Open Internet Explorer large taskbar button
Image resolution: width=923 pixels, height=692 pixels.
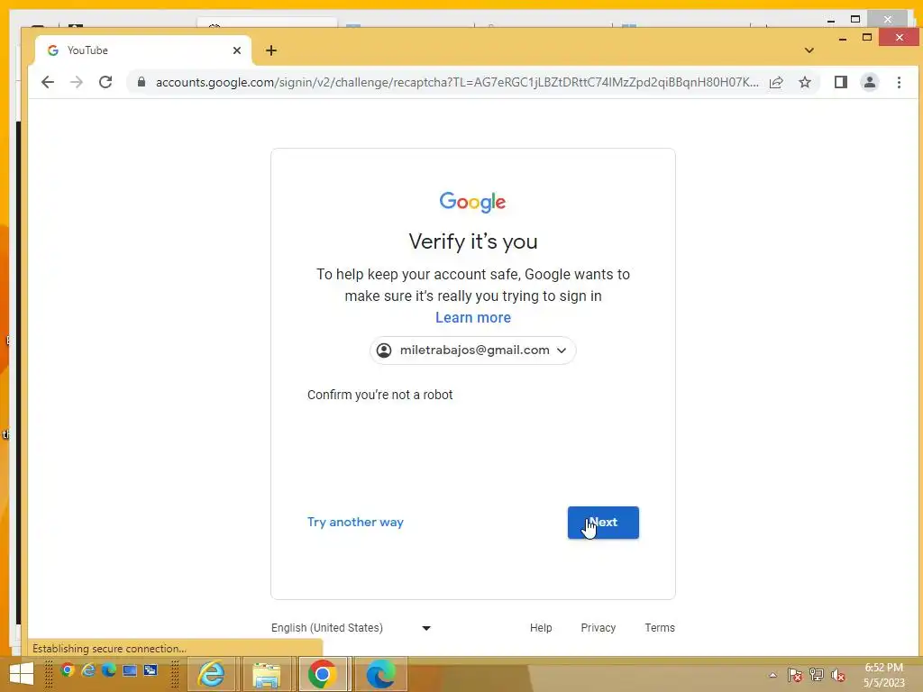[x=211, y=674]
